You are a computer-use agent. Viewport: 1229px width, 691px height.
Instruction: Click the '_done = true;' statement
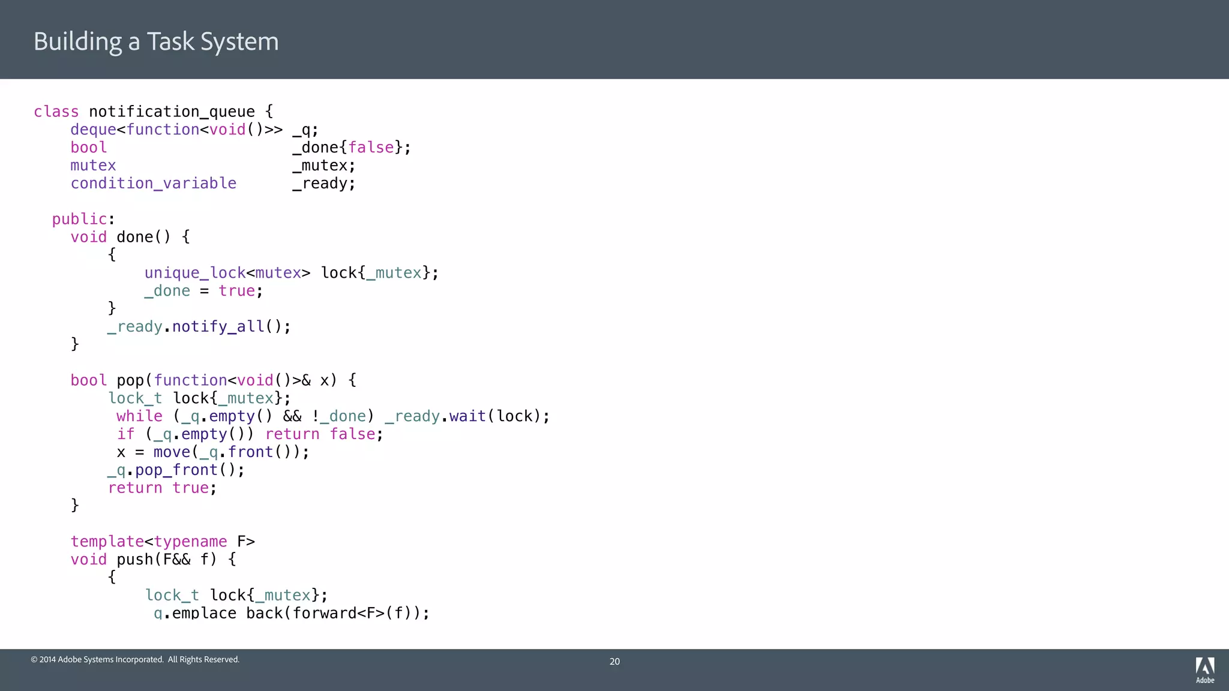[203, 291]
